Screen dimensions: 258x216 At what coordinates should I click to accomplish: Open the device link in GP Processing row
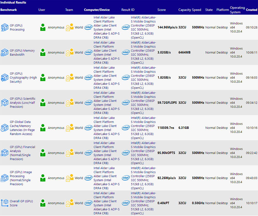(106, 27)
